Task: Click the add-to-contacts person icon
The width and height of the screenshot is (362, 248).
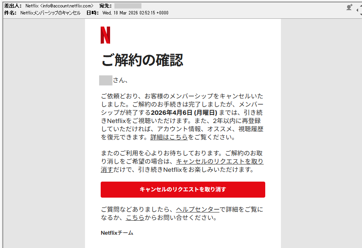Action: click(349, 7)
